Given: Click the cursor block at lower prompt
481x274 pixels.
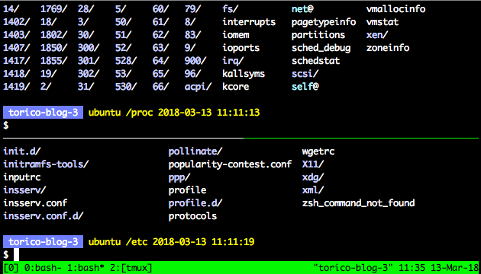Looking at the screenshot, I should 16,254.
